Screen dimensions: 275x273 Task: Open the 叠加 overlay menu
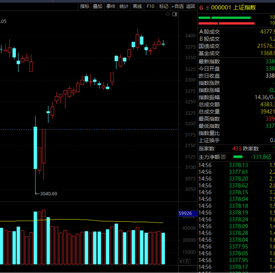97,7
